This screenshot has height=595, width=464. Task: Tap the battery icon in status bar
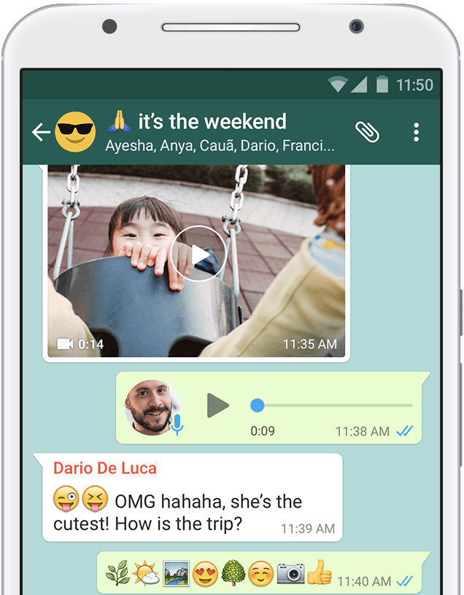pyautogui.click(x=382, y=85)
